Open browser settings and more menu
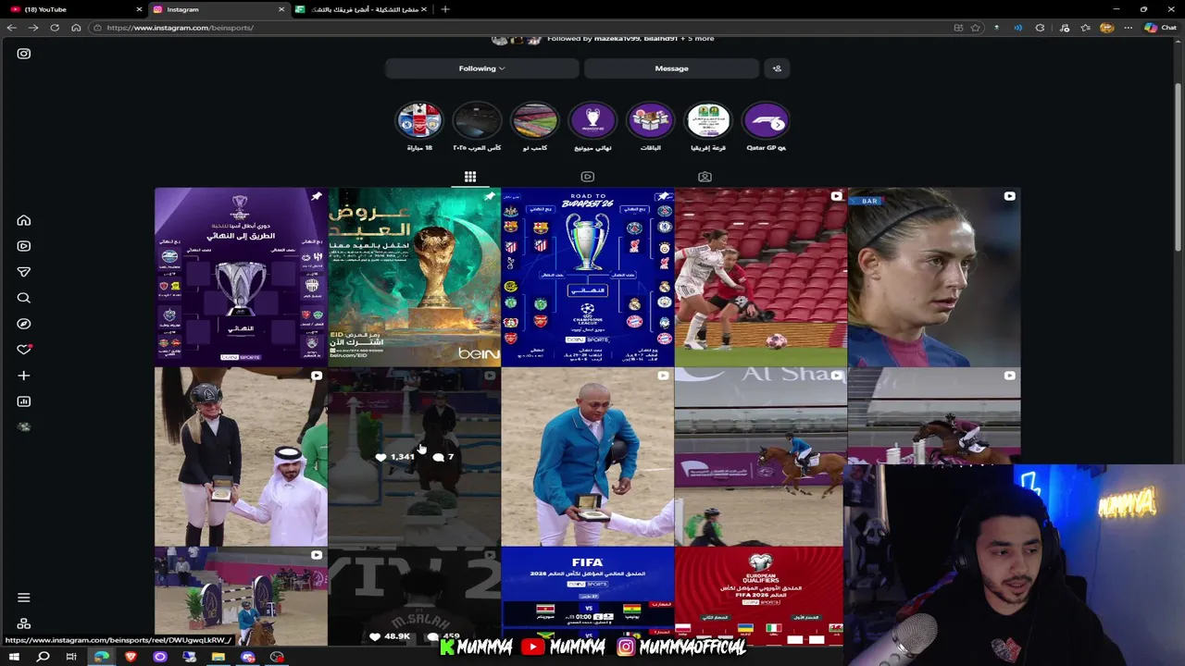 click(x=1128, y=28)
